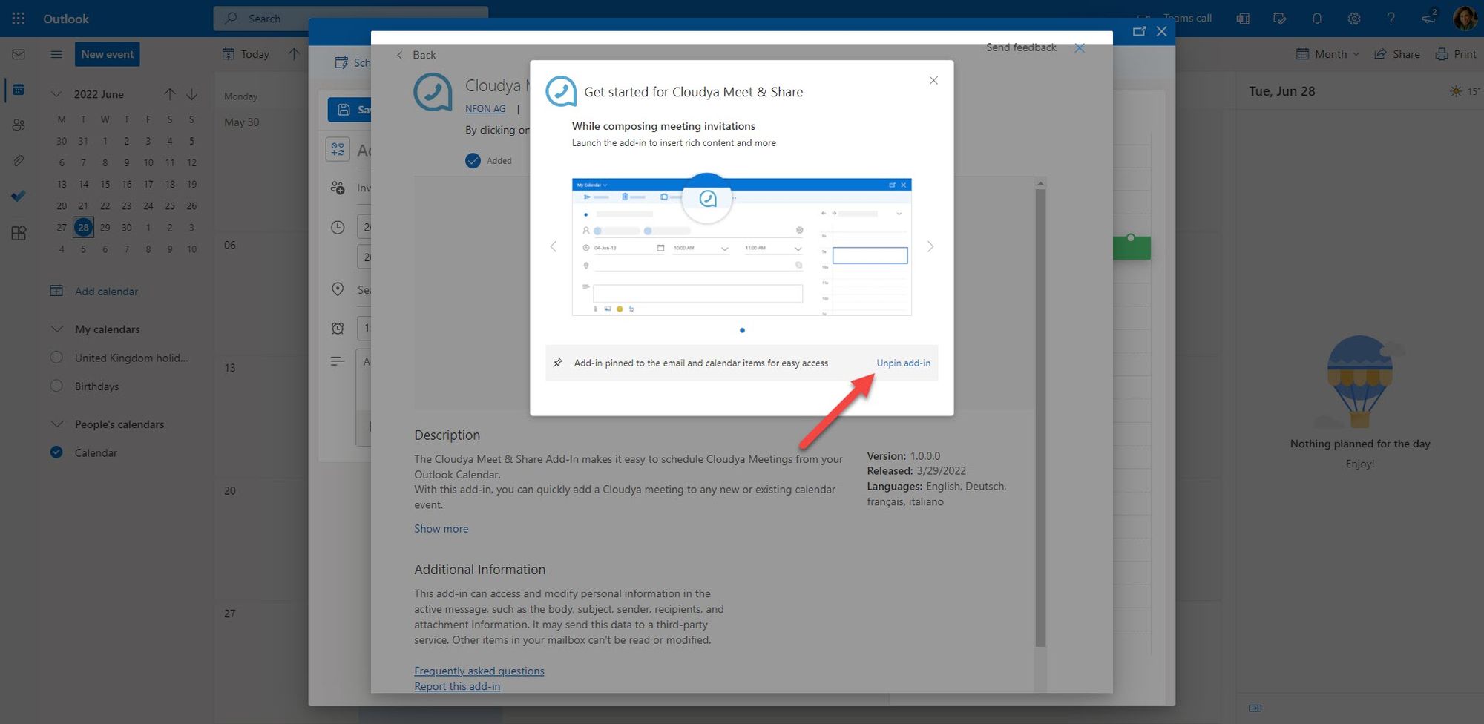Open Mail from the left sidebar
Screen dimensions: 1484x724
(x=19, y=54)
